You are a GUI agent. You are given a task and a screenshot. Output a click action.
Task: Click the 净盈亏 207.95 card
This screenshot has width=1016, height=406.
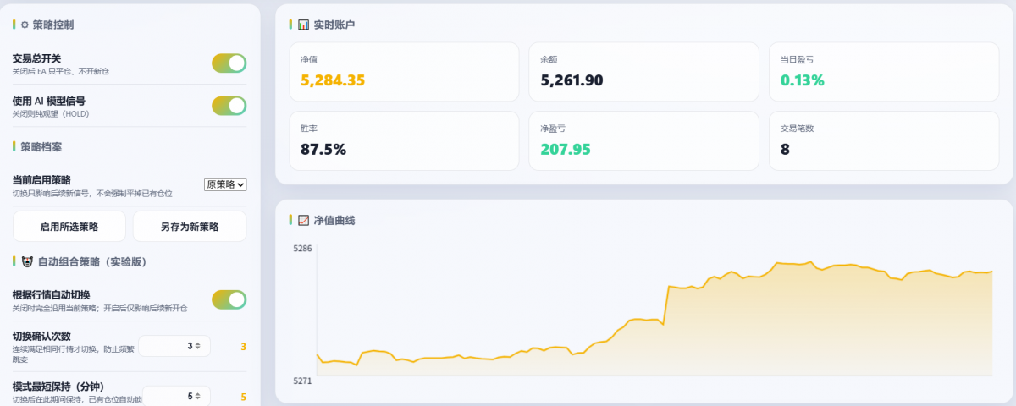pyautogui.click(x=643, y=140)
